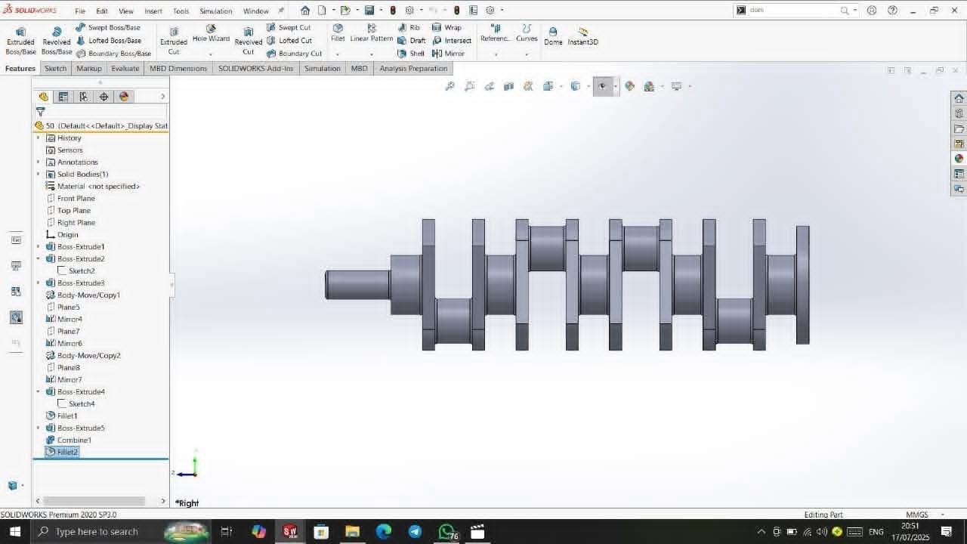Image resolution: width=967 pixels, height=544 pixels.
Task: Open the Reference Geometry dropdown
Action: click(x=496, y=54)
